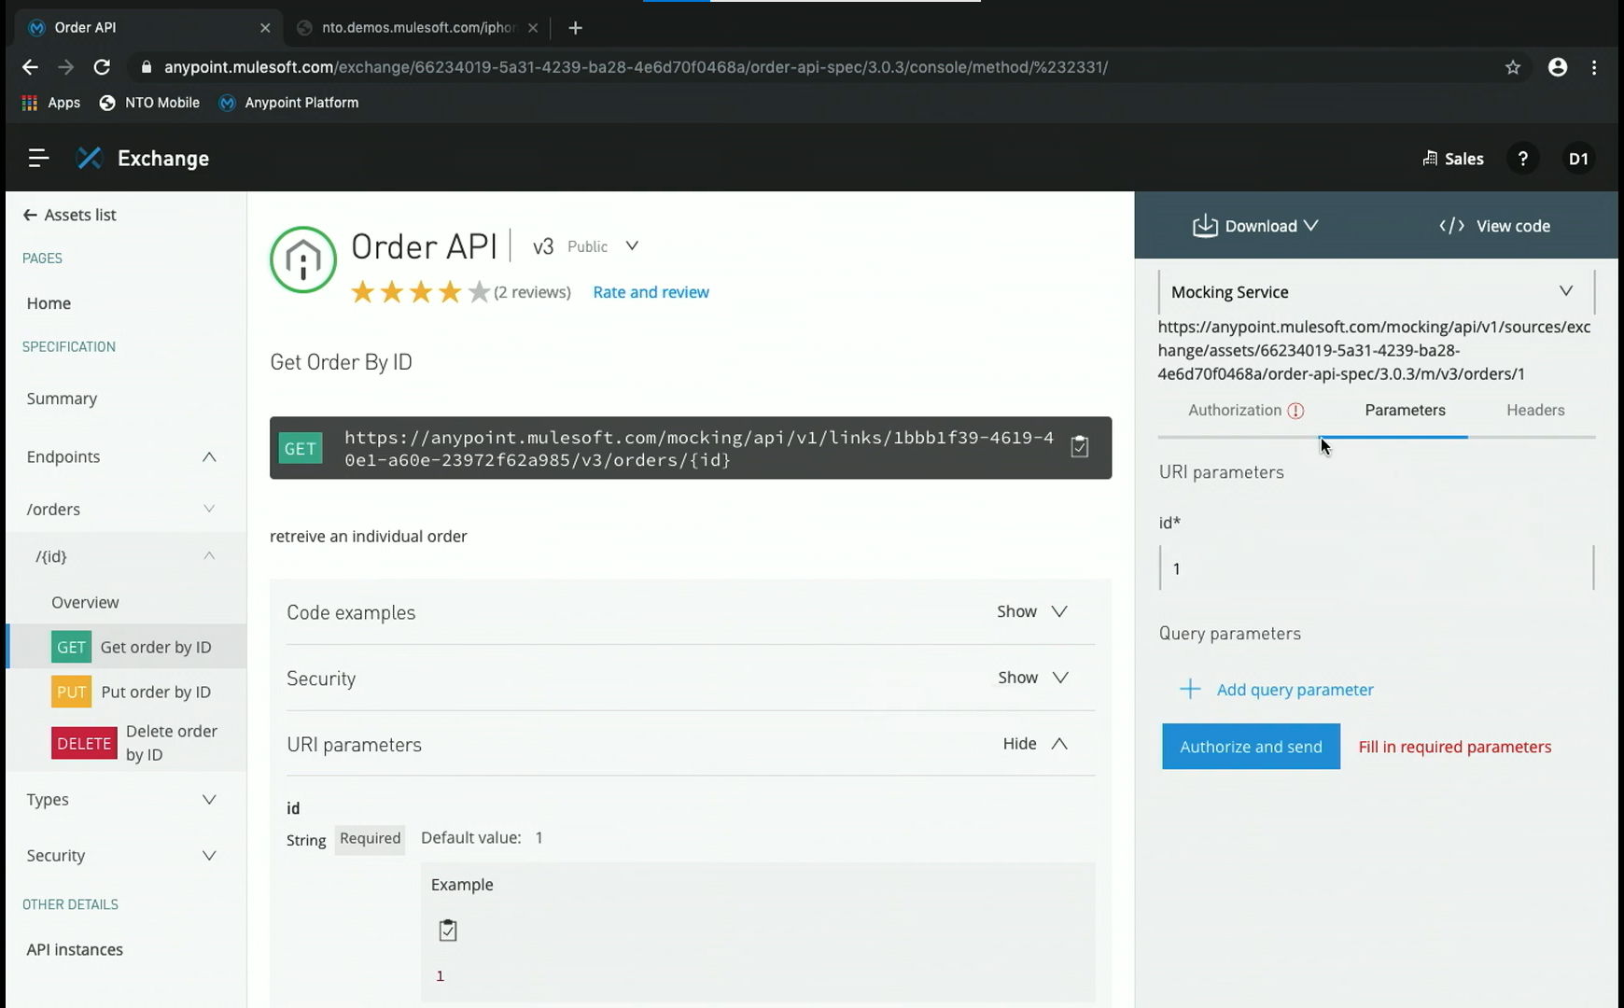Screen dimensions: 1624x1008
Task: Open the v3 version dropdown
Action: (632, 246)
